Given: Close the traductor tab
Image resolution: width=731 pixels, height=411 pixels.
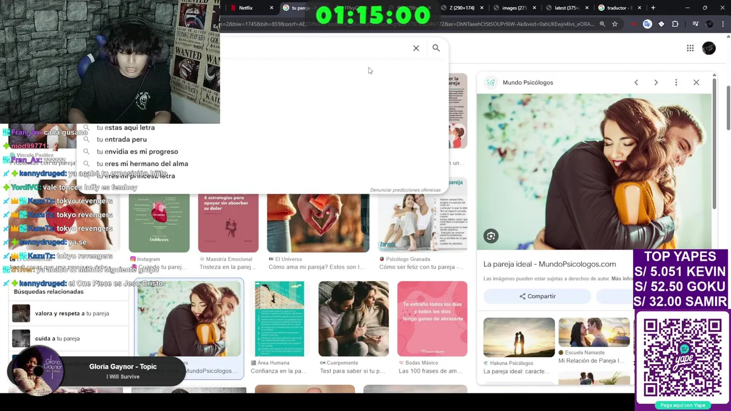Looking at the screenshot, I should (639, 8).
